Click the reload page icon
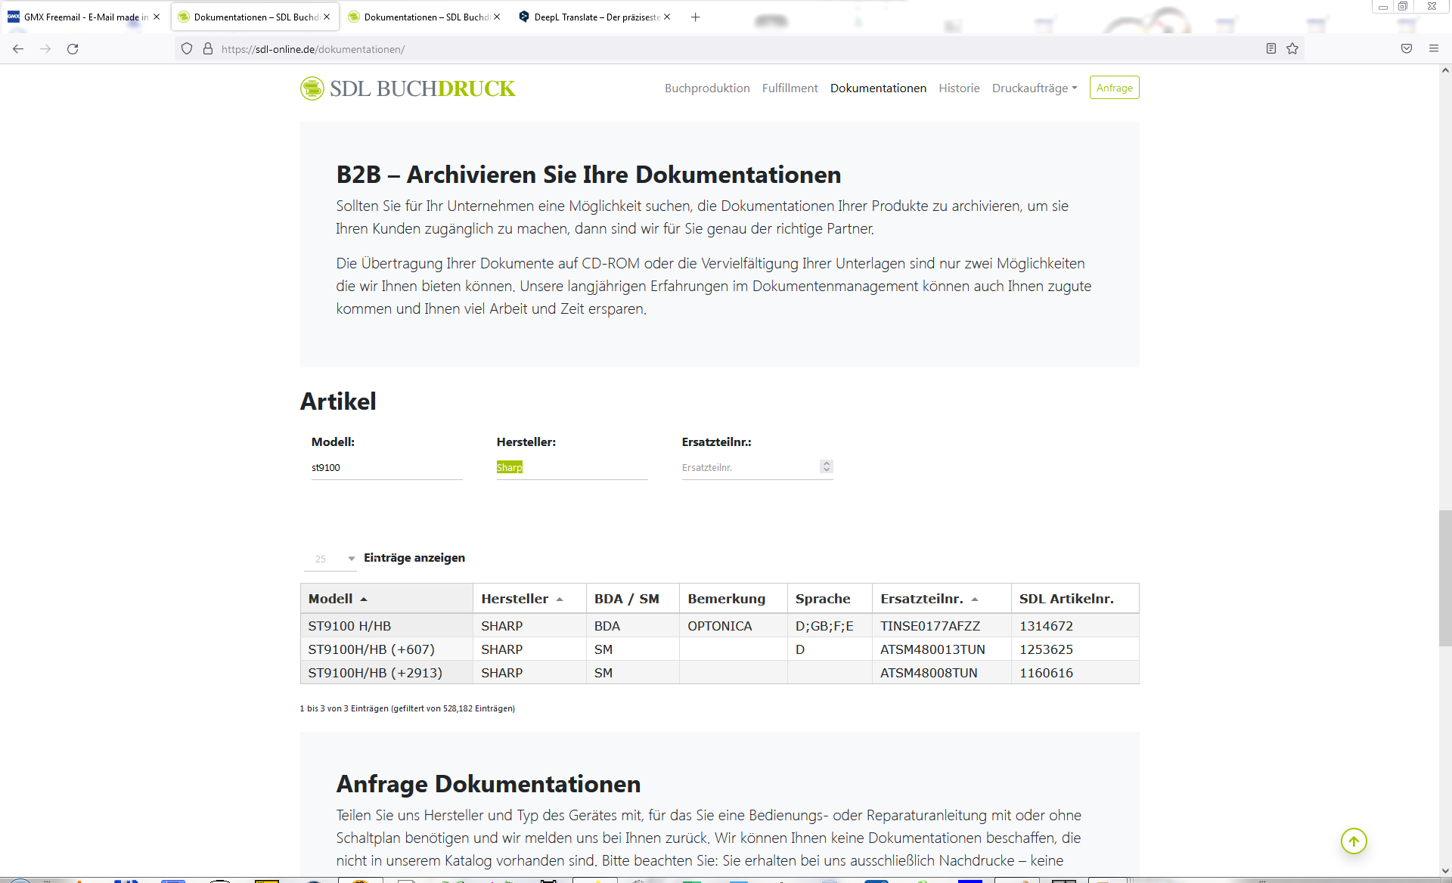 (73, 49)
